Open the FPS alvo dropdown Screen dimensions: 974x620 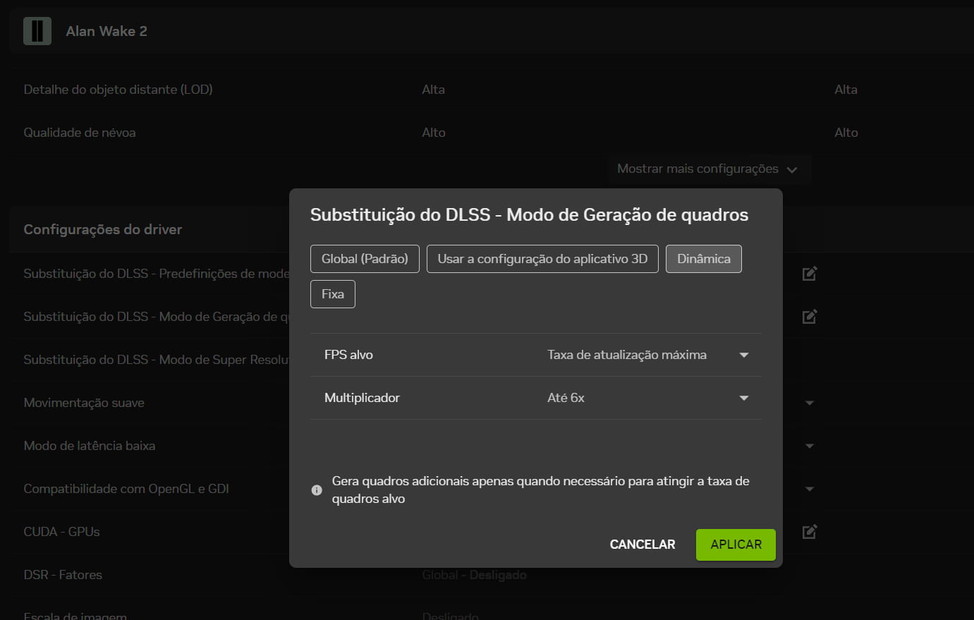743,355
